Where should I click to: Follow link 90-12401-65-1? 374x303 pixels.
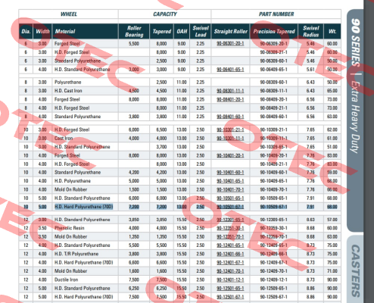230,245
